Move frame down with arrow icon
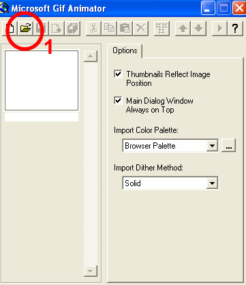 199,29
